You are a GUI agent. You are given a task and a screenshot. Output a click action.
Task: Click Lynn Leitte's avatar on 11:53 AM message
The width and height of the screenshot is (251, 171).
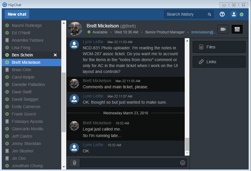74,45
